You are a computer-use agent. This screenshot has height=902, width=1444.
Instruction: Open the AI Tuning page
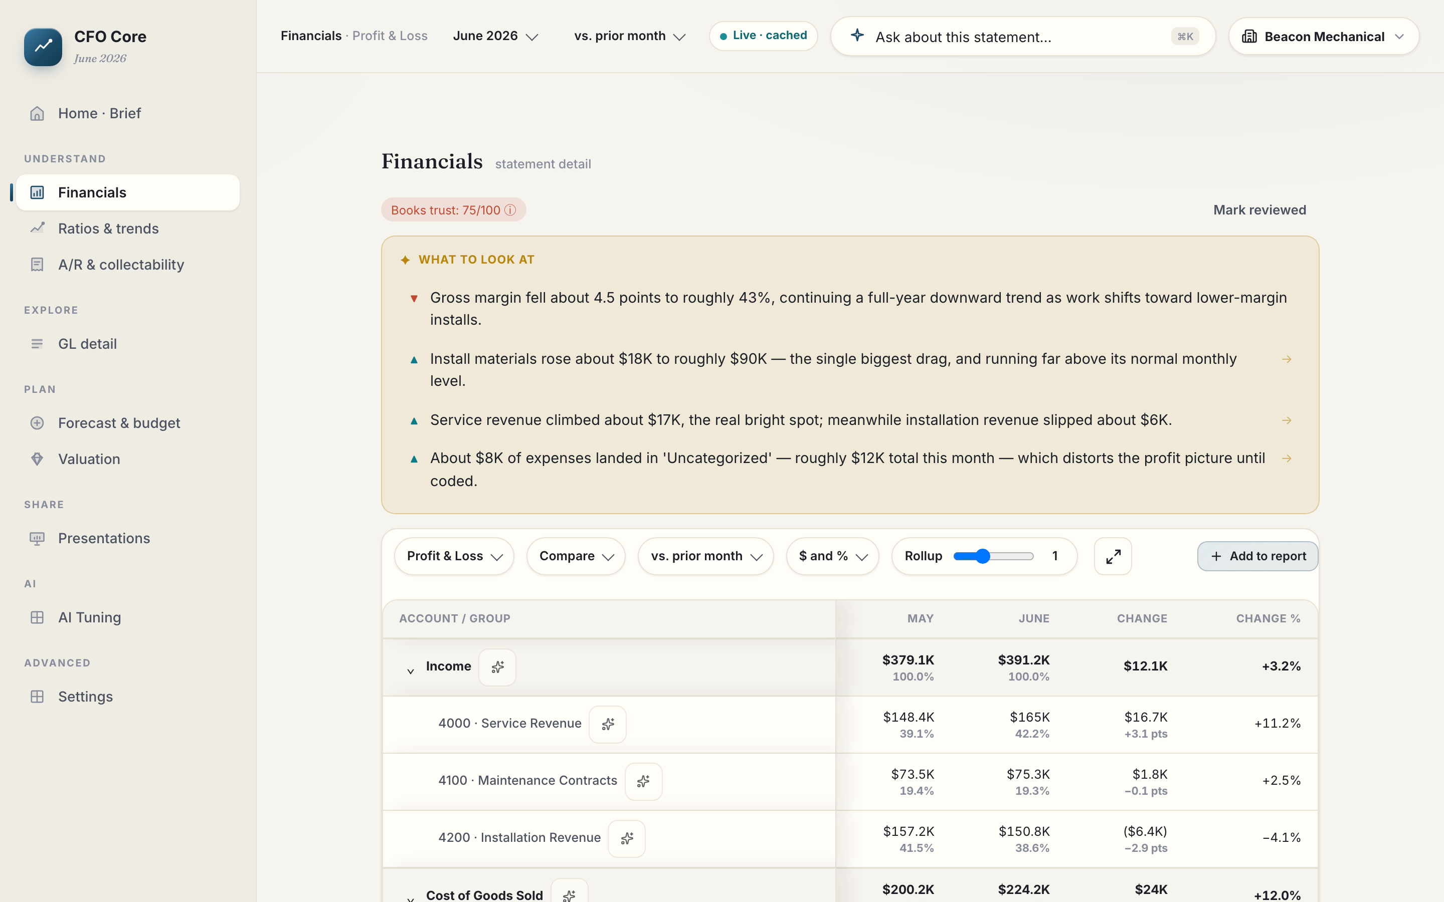128,617
